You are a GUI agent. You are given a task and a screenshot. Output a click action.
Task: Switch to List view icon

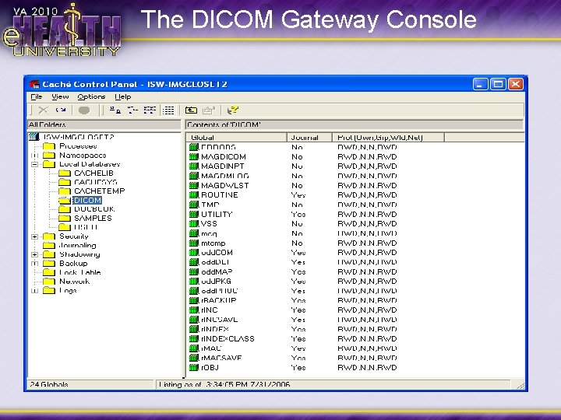point(150,110)
